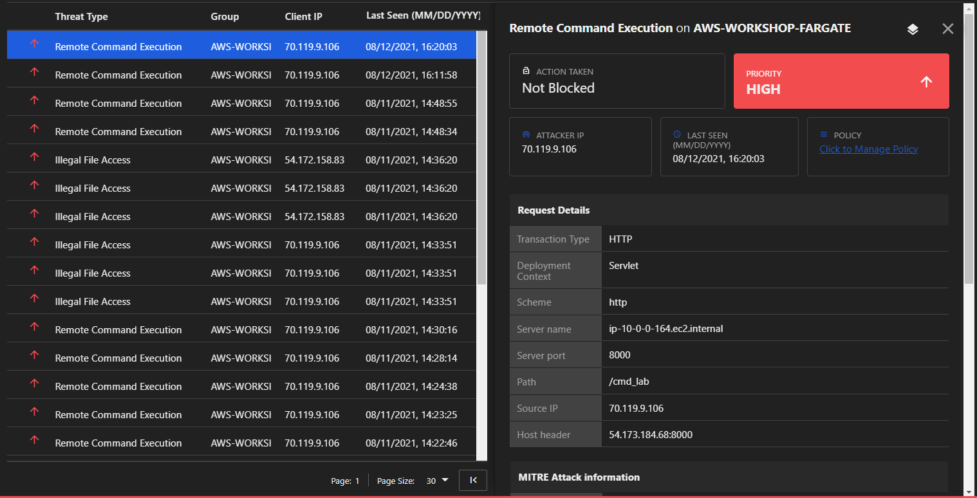The image size is (977, 498).
Task: Click the Scheme value http
Action: 618,302
